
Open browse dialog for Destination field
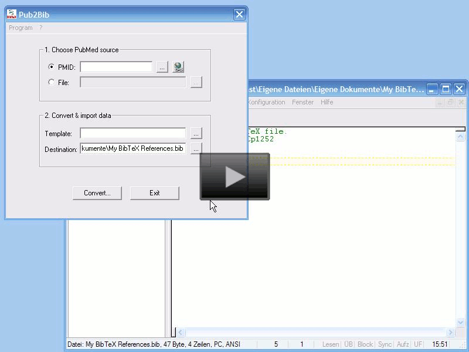tap(196, 149)
